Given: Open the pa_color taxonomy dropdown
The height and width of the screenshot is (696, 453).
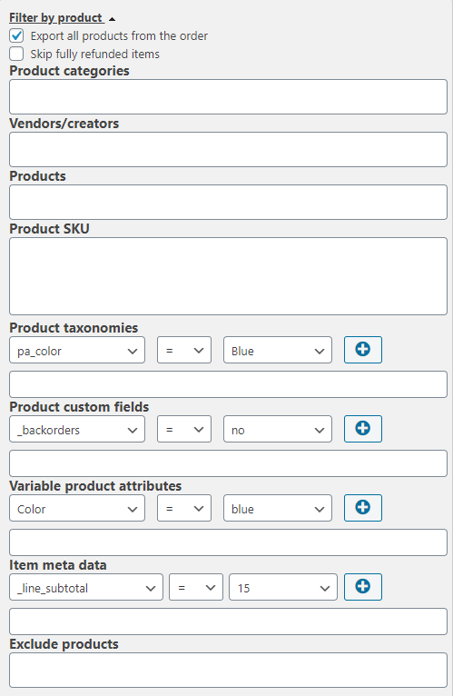Looking at the screenshot, I should (x=77, y=350).
